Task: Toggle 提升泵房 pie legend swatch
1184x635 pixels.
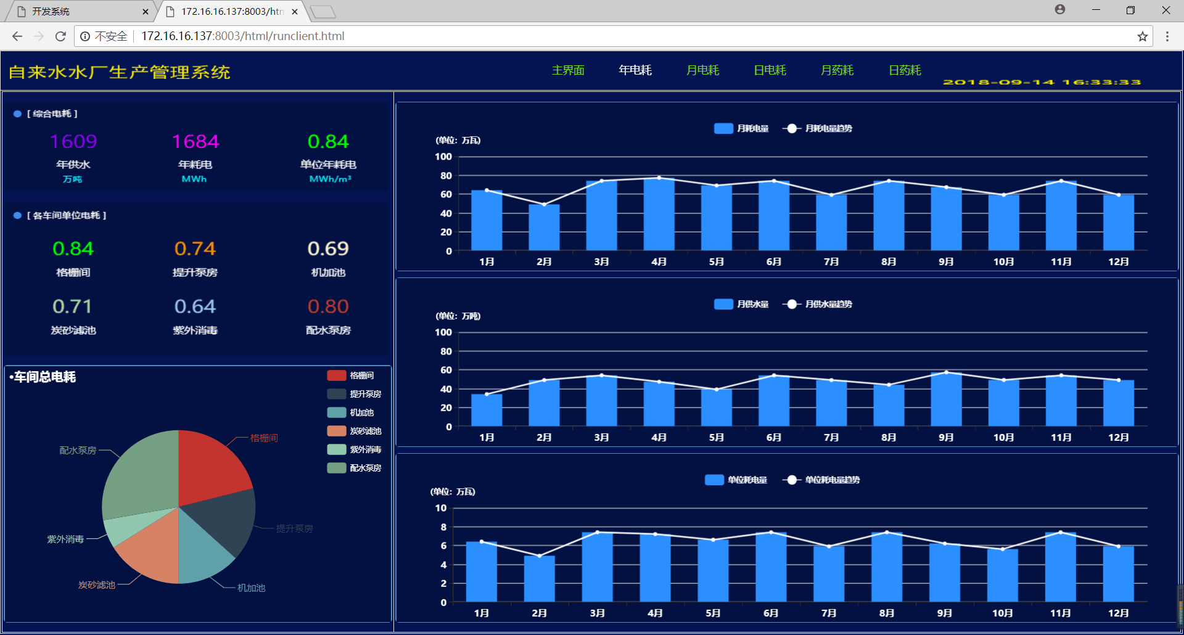Action: click(x=337, y=394)
